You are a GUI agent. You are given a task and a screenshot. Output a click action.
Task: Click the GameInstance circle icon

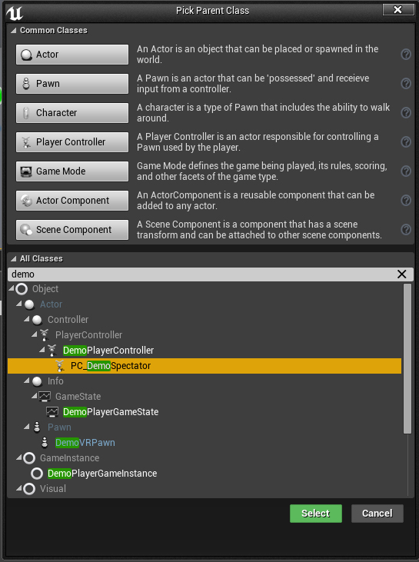click(x=29, y=458)
